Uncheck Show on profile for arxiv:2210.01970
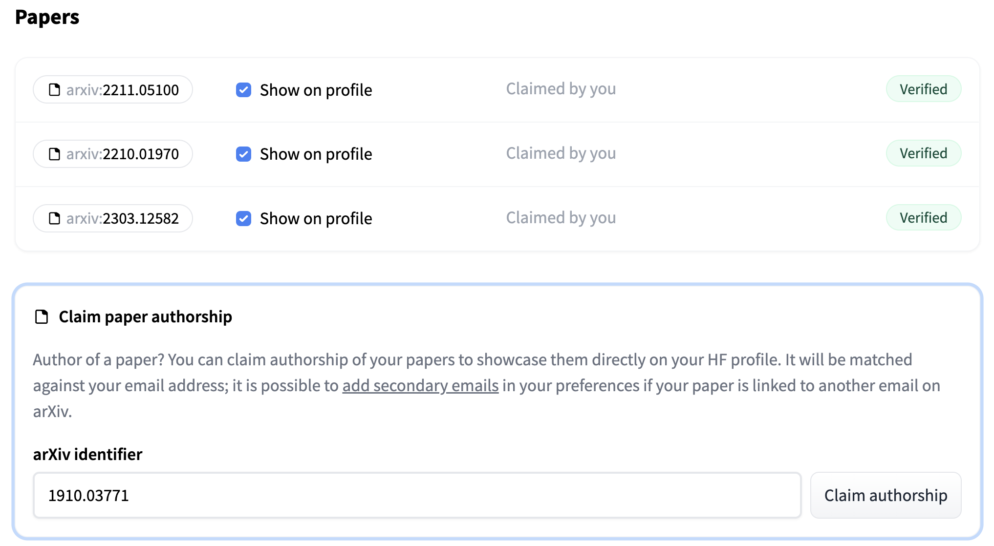Image resolution: width=994 pixels, height=546 pixels. click(x=243, y=154)
